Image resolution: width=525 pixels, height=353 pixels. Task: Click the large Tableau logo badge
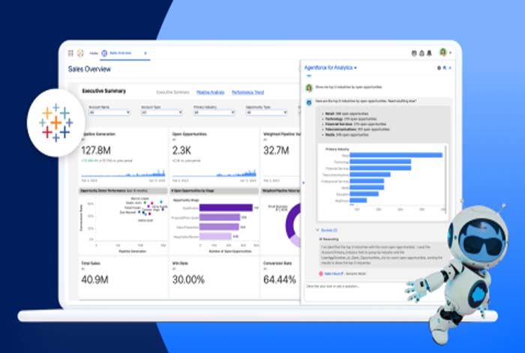tap(56, 122)
